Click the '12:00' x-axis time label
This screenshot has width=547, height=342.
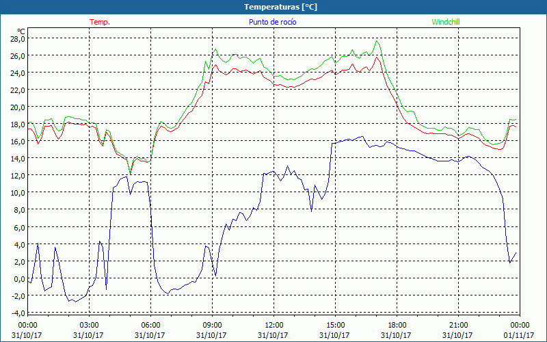(x=273, y=326)
